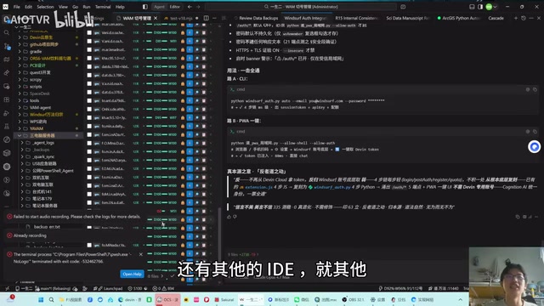Screen dimensions: 544x306
Task: Click the Open Help button
Action: (133, 274)
